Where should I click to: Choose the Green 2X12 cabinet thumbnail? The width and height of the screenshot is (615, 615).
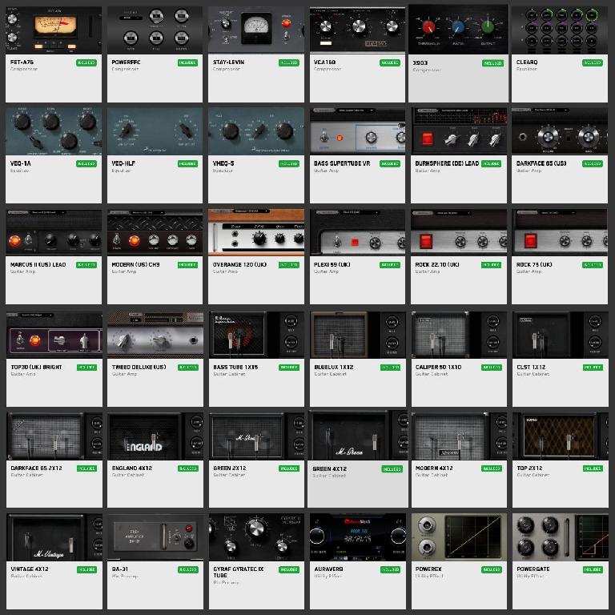click(256, 436)
